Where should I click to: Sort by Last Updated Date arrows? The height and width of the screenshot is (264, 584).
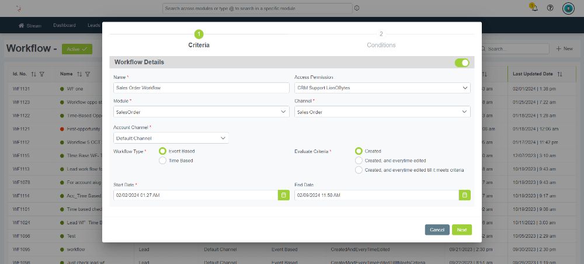tap(559, 74)
